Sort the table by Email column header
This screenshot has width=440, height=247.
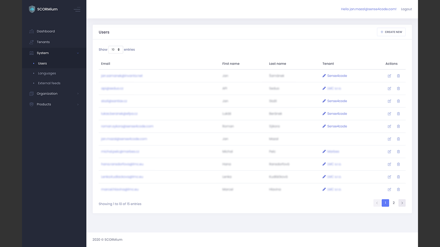106,64
